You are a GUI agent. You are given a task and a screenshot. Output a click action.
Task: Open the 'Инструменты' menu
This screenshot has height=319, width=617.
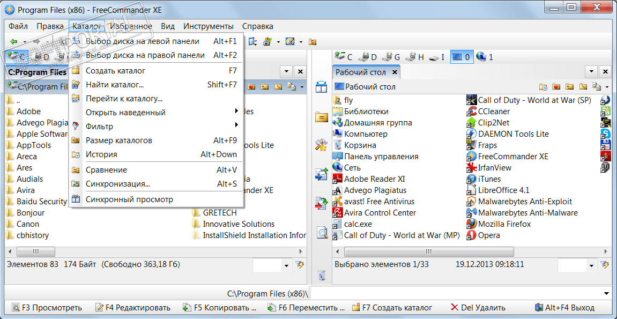click(x=209, y=26)
